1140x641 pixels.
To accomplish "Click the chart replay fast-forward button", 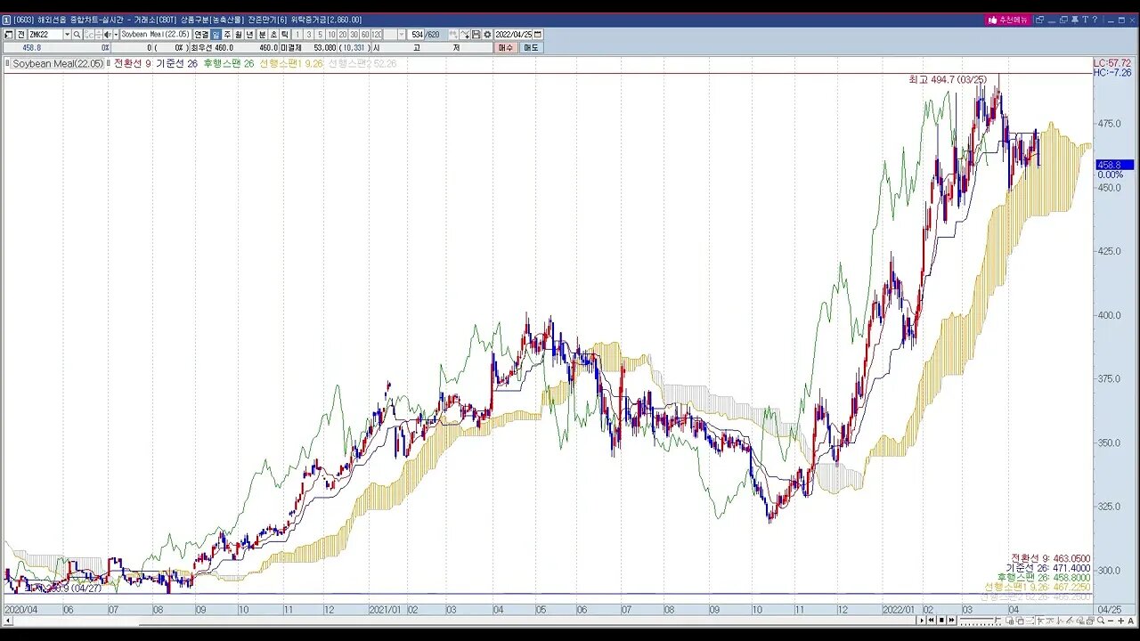I will tap(951, 620).
